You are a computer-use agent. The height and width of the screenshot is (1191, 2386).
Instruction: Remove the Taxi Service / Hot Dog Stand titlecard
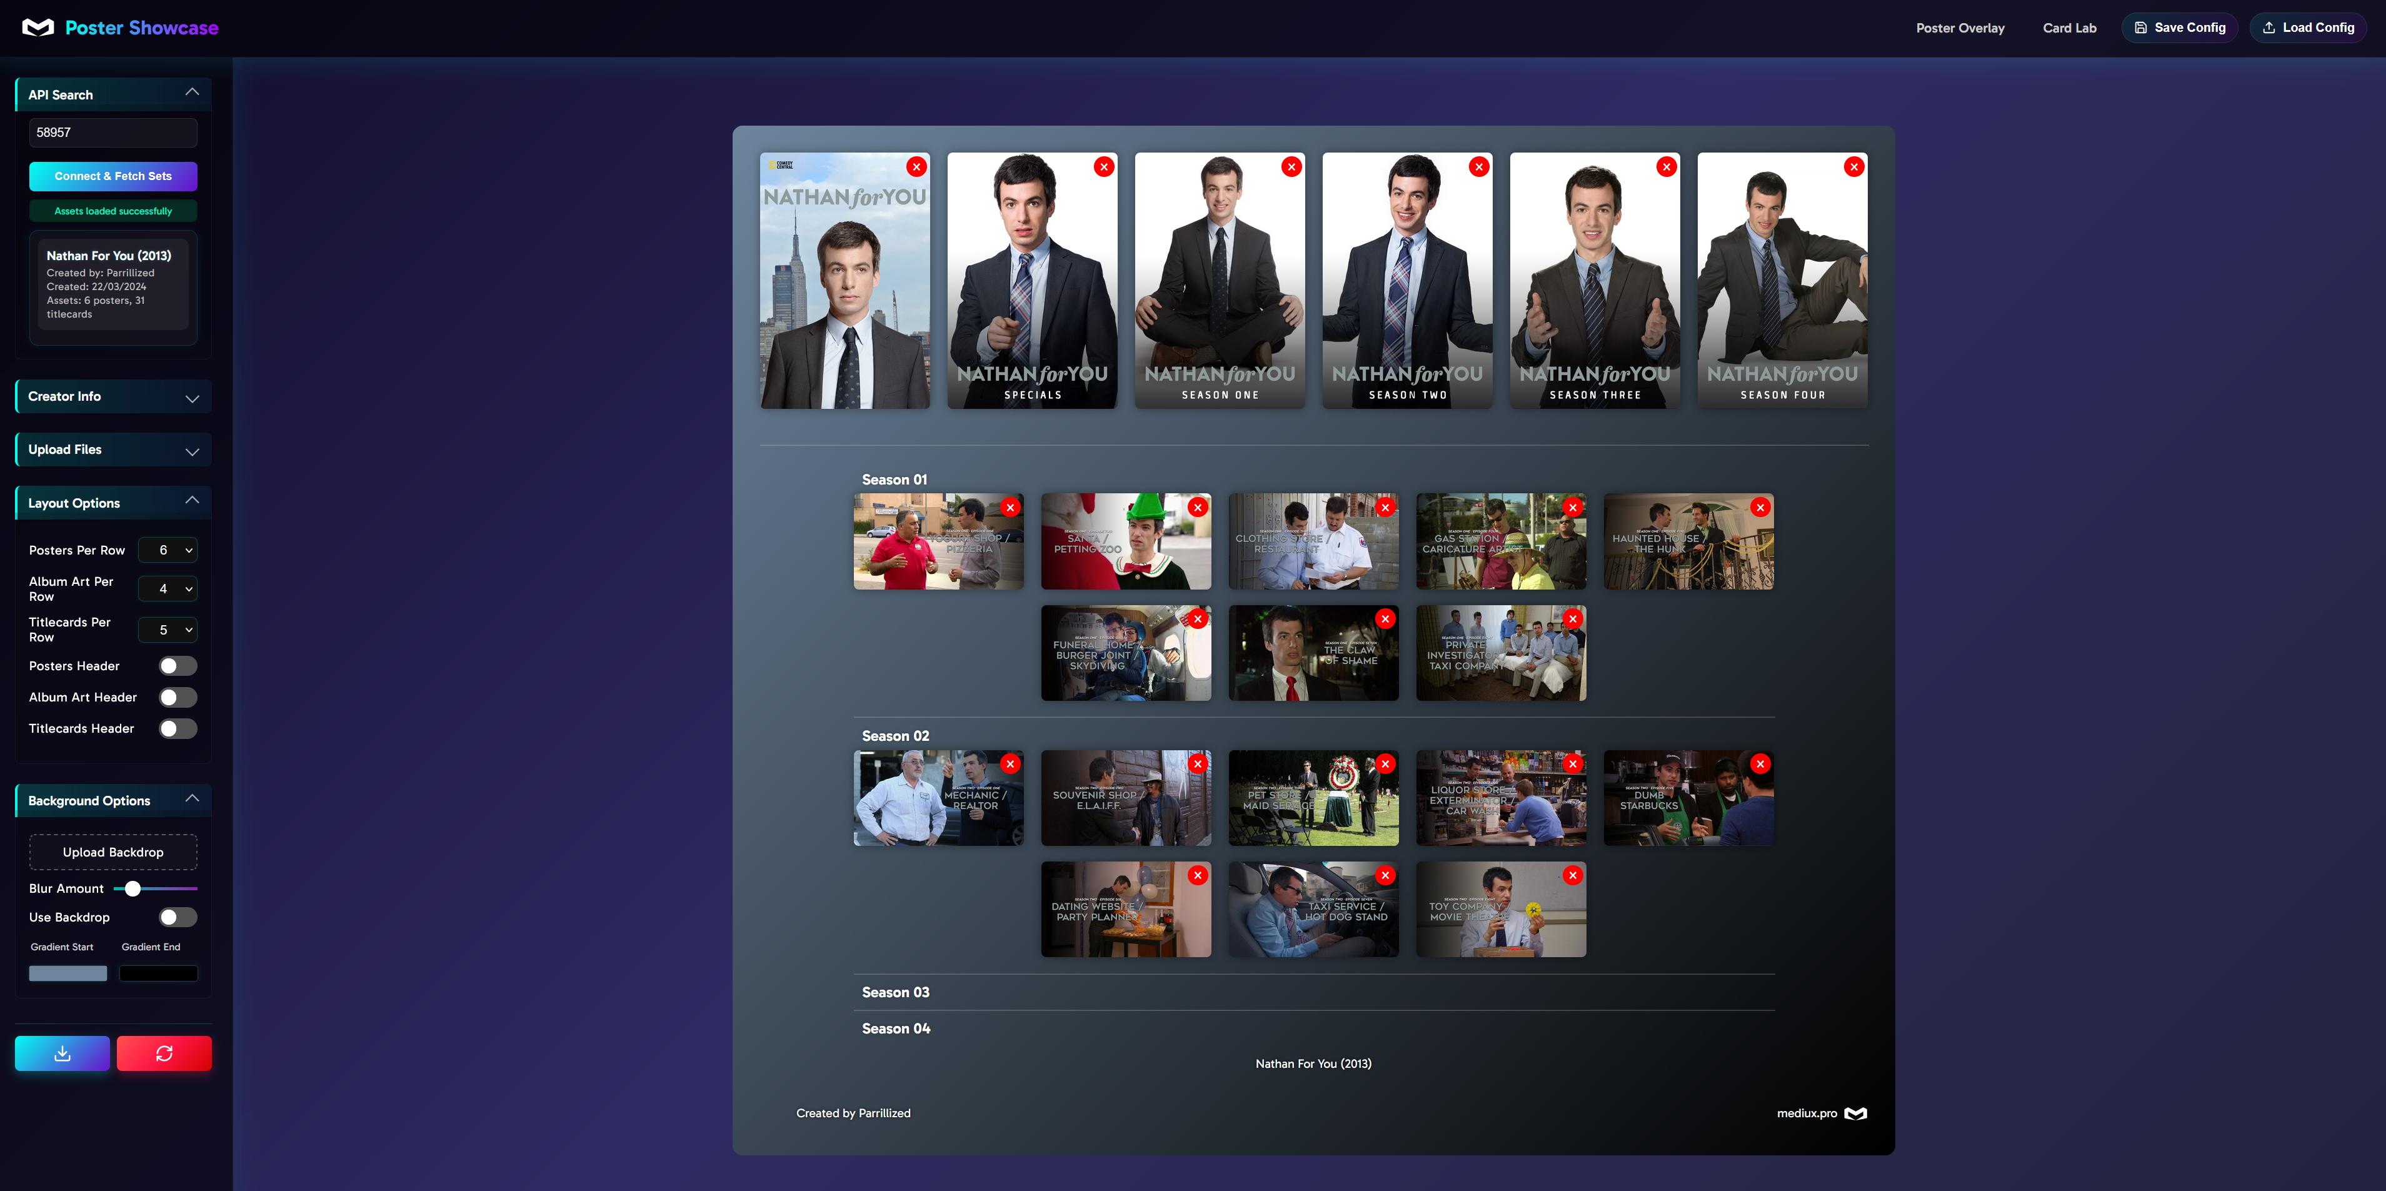pos(1386,875)
